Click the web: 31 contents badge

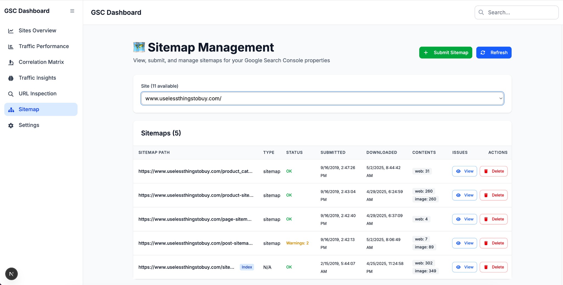(422, 171)
